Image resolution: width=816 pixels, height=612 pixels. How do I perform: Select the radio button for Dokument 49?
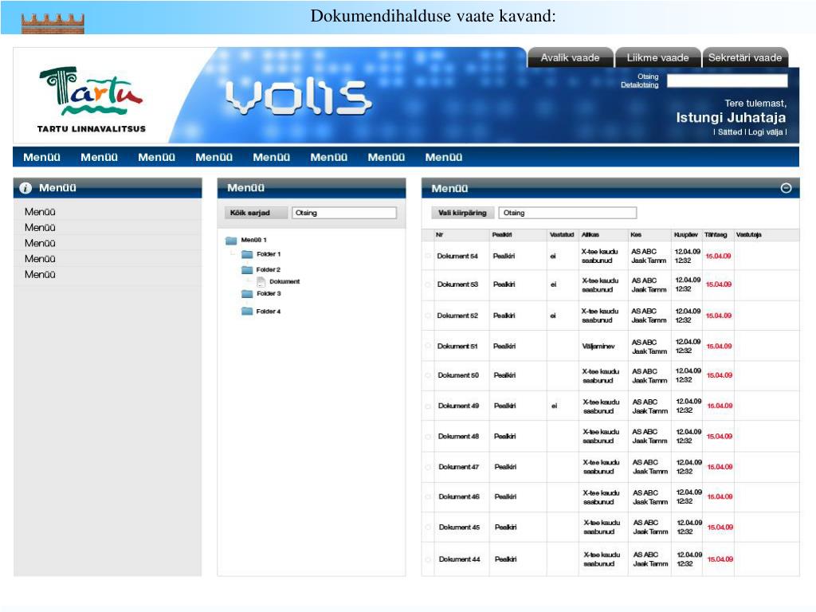pyautogui.click(x=428, y=406)
